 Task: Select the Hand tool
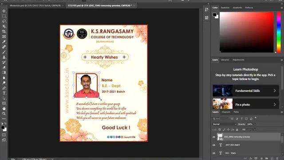pos(4,108)
